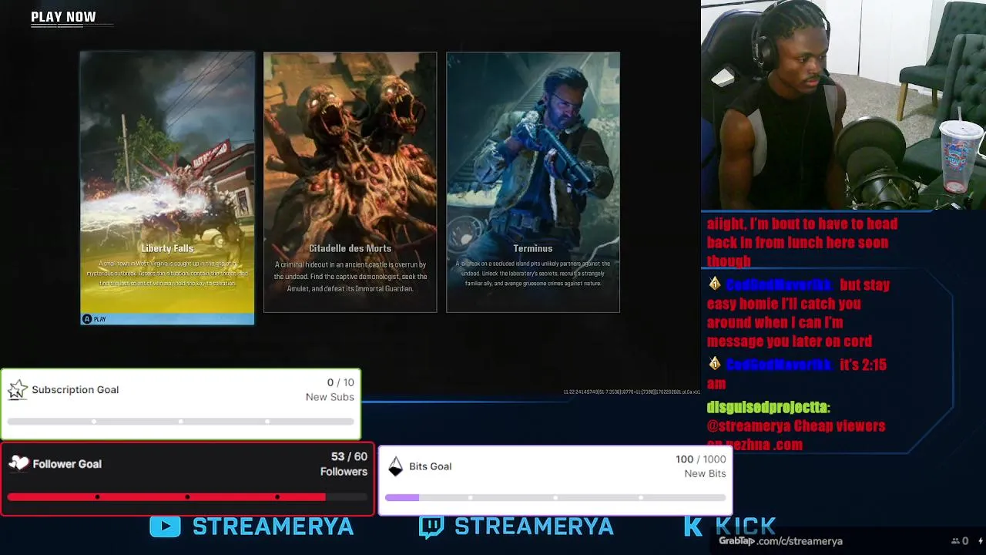Viewport: 986px width, 555px height.
Task: Click the STREAMERYA text beside Twitch logo
Action: [534, 526]
